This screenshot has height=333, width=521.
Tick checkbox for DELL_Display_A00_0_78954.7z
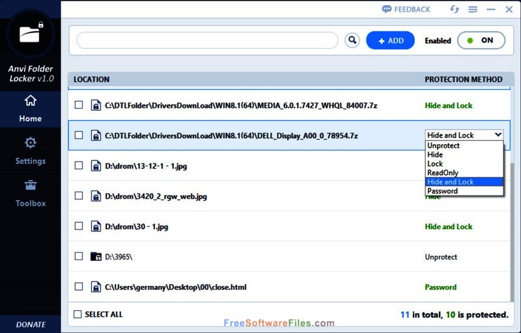79,136
